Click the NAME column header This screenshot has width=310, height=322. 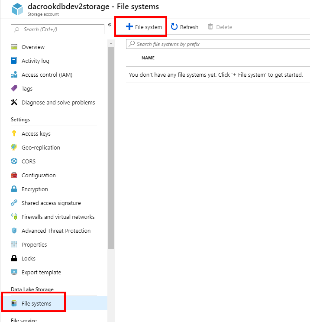148,58
